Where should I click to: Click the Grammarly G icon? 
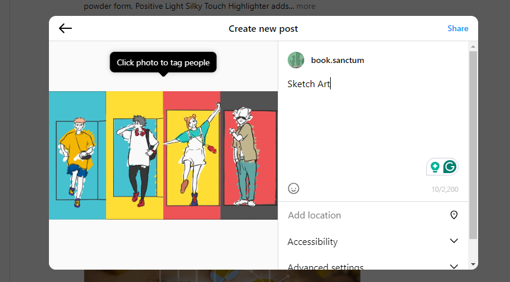point(450,167)
